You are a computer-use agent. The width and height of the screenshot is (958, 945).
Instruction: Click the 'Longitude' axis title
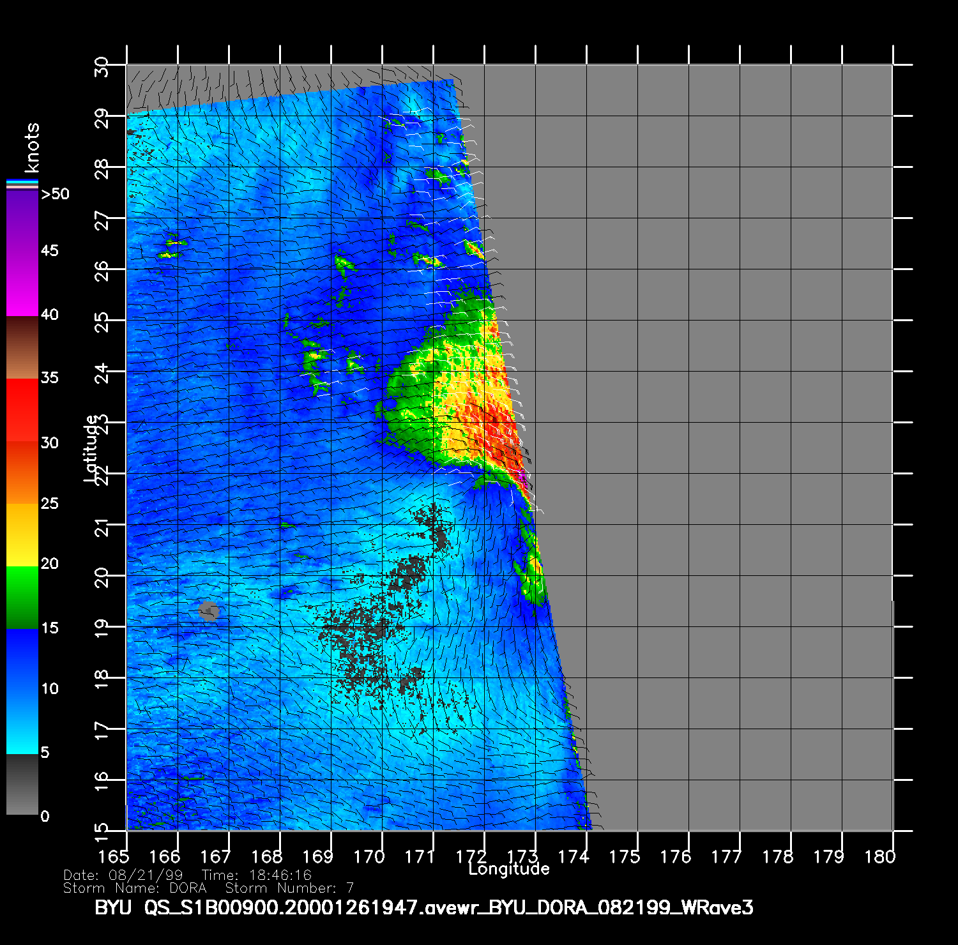(x=508, y=869)
